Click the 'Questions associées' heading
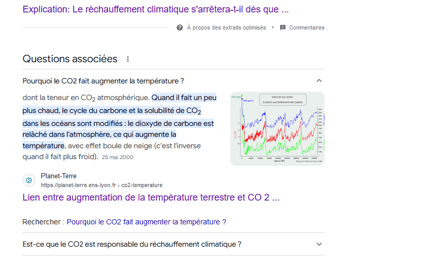Screen dimensions: 438x256 coord(70,59)
